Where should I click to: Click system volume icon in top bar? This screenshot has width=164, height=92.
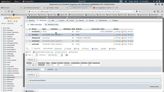tap(157, 1)
